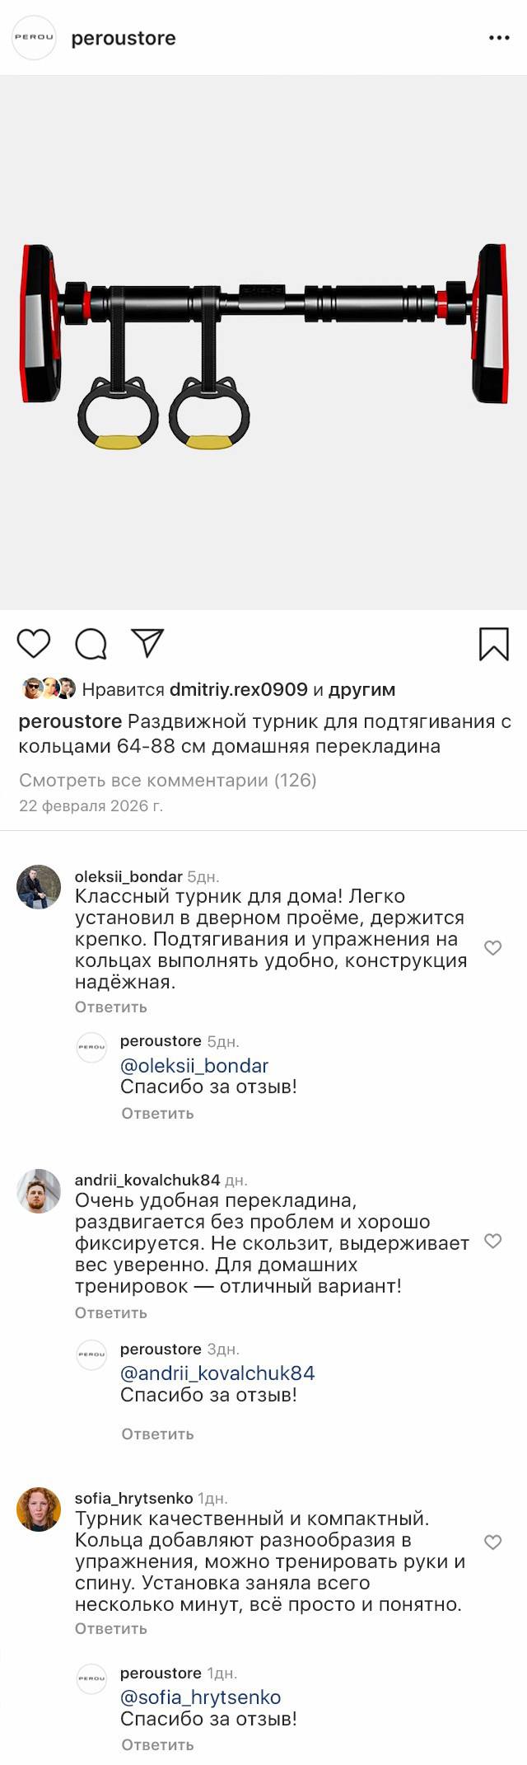
Task: Reply to sofia_hrytsenko's comment
Action: pyautogui.click(x=111, y=1628)
